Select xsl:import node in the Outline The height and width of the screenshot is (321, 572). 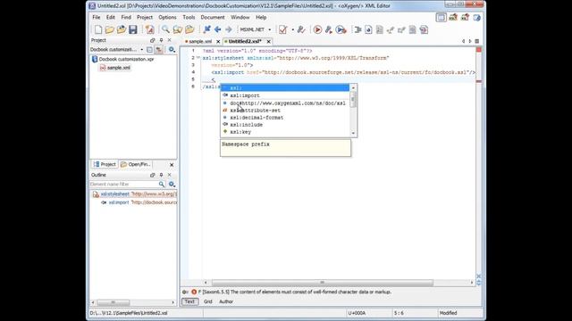(119, 202)
